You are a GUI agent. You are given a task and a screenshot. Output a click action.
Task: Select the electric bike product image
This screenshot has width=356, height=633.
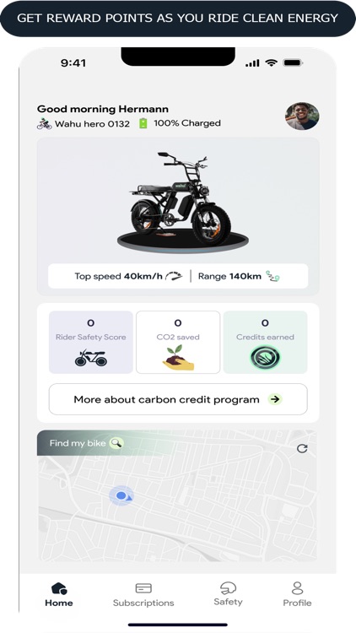(x=181, y=202)
